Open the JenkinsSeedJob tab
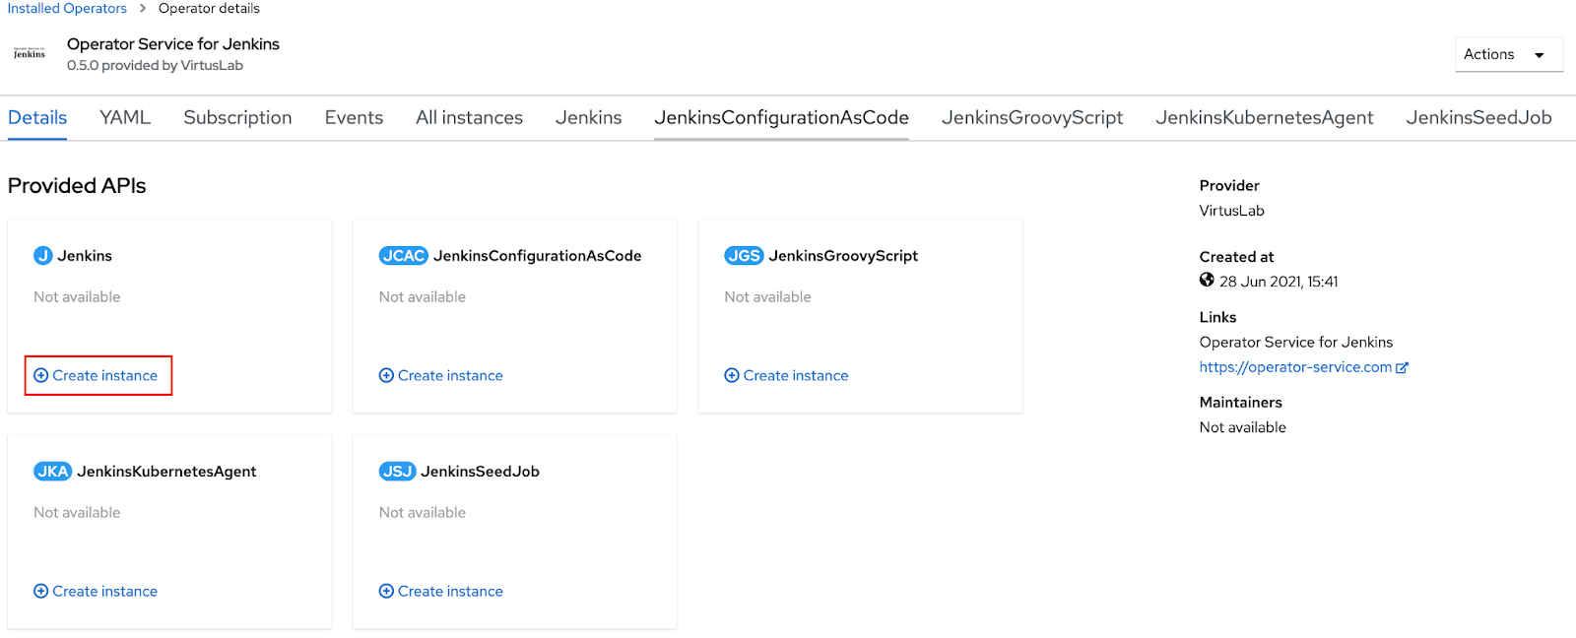 coord(1478,117)
